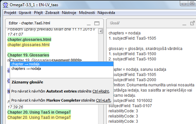Click the Glosář pane title
196x124 pixels.
(x=115, y=23)
